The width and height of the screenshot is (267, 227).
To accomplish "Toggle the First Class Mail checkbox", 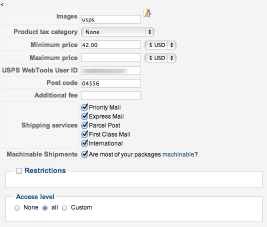I will coord(84,134).
